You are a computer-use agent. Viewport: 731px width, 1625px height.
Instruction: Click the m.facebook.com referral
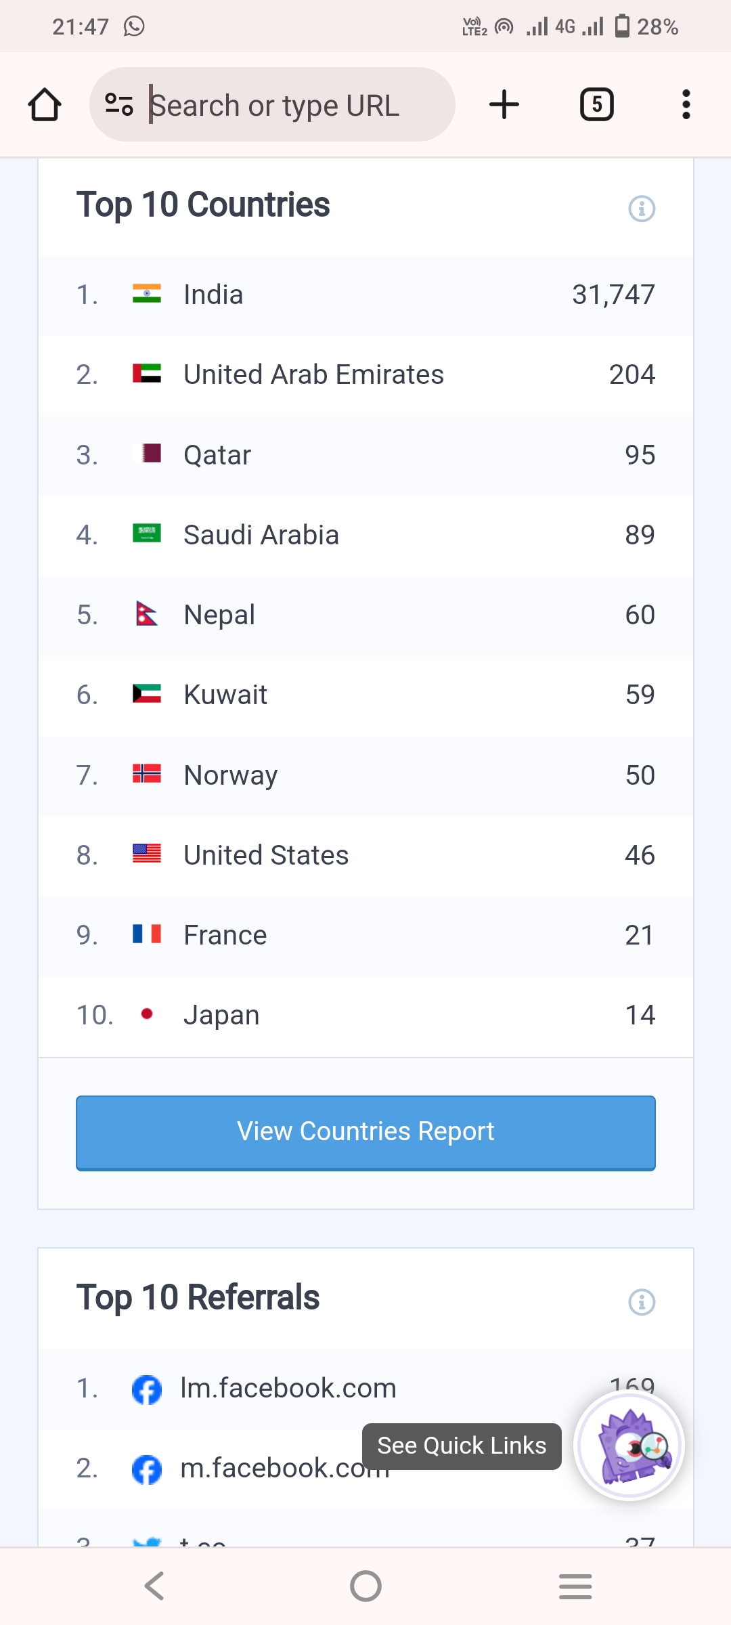(271, 1469)
